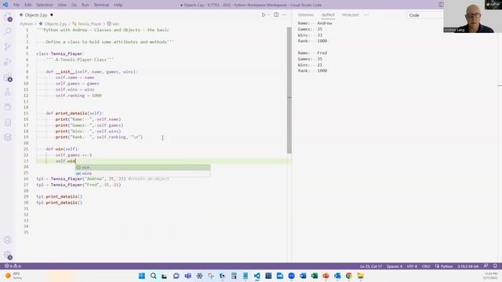
Task: Open Microsoft Teams from taskbar
Action: (x=188, y=276)
